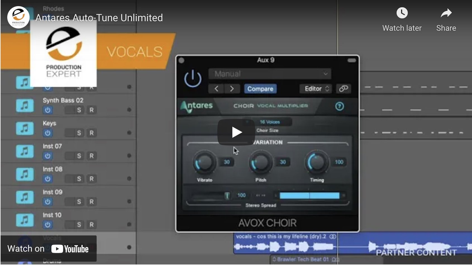The image size is (472, 265).
Task: Record-enable the Synth Bass 02 track
Action: pyautogui.click(x=91, y=110)
